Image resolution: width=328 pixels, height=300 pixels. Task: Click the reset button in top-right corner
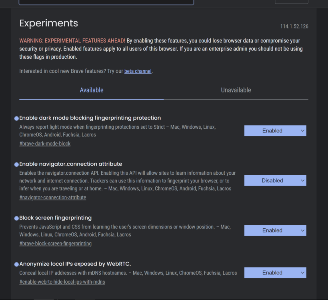291,1
